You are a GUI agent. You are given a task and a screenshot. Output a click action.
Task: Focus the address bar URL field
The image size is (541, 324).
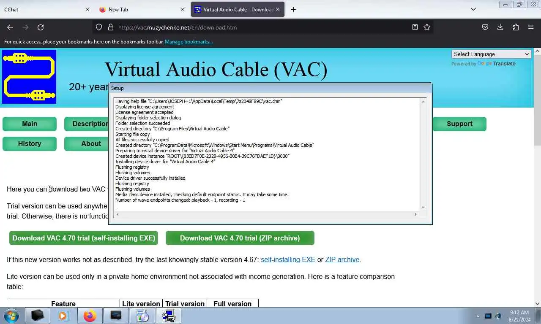(262, 27)
